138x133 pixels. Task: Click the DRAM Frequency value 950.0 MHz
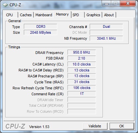(82, 52)
